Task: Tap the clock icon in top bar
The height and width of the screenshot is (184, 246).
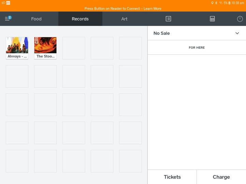Action: point(240,19)
